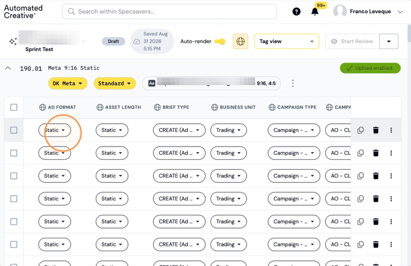This screenshot has height=266, width=411.
Task: Click the yellow globe language button
Action: (240, 41)
